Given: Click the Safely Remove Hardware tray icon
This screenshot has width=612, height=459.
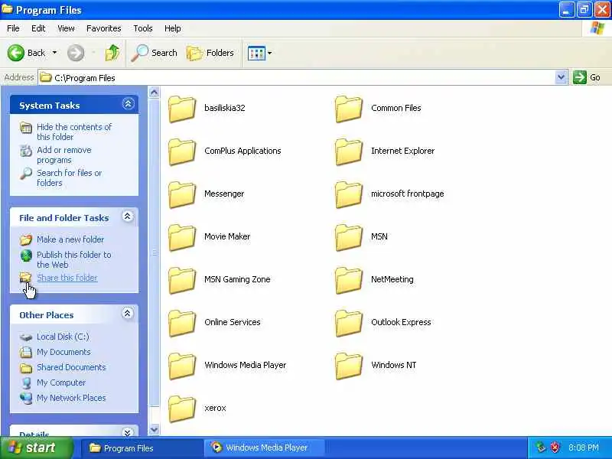Looking at the screenshot, I should click(541, 448).
